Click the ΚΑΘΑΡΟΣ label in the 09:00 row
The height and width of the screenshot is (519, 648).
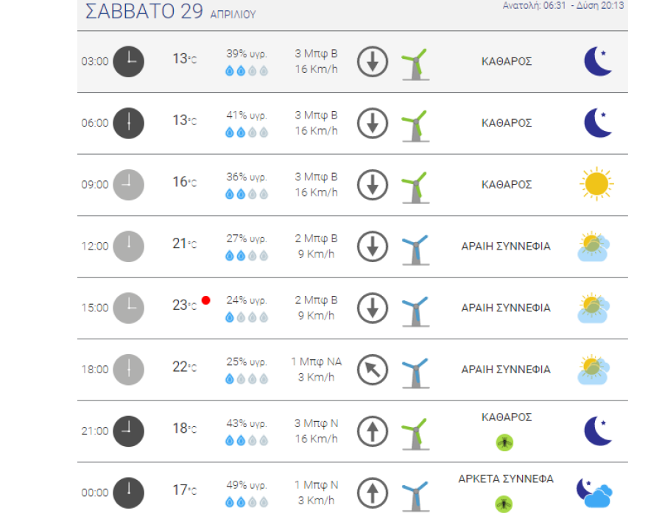(x=506, y=185)
